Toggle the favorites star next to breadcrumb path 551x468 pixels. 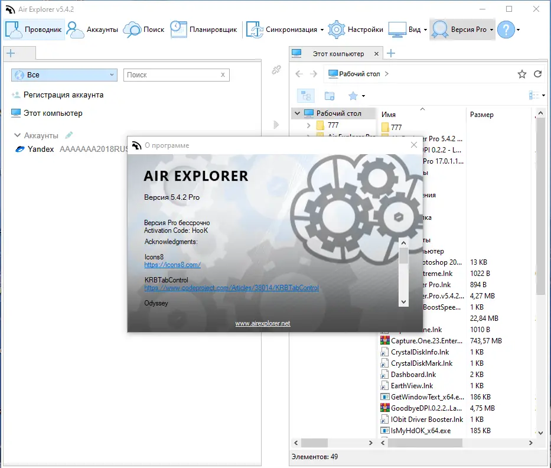pyautogui.click(x=522, y=74)
